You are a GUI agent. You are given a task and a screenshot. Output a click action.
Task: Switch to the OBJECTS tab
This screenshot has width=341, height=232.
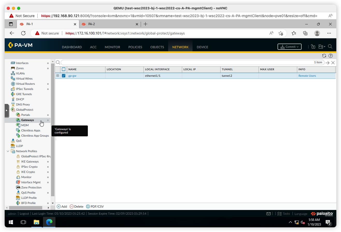tap(157, 47)
